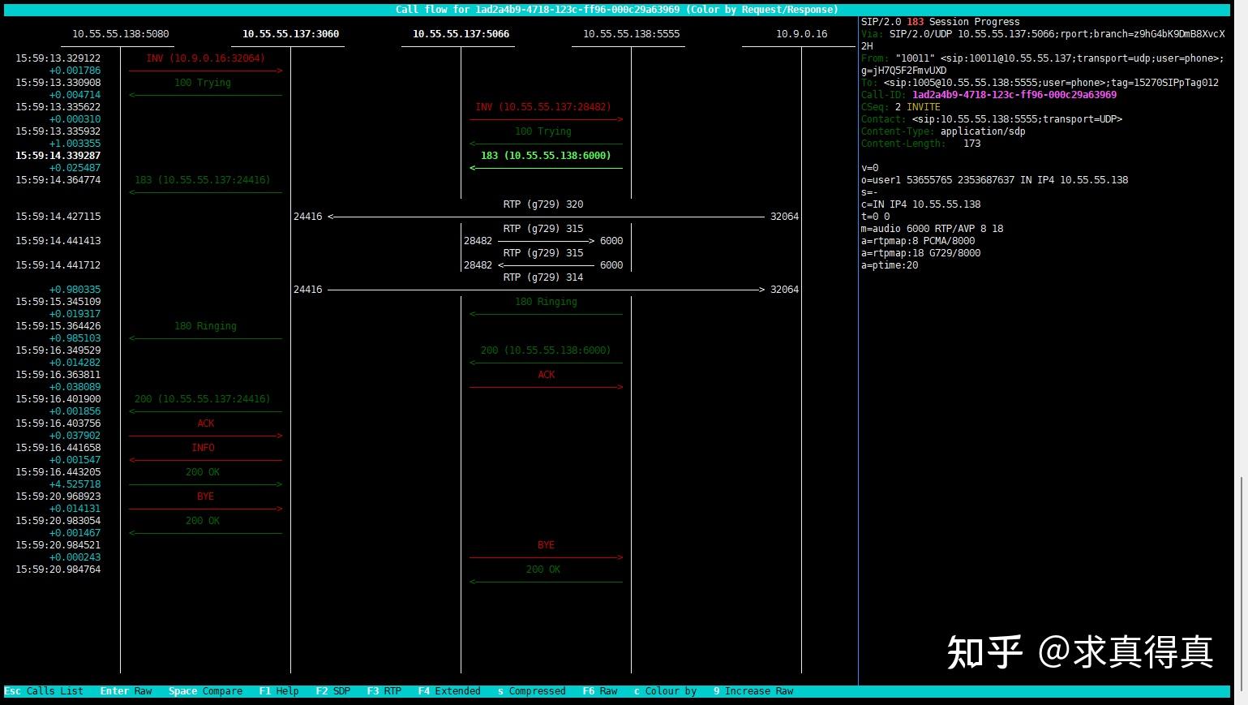Screen dimensions: 1248x705
Task: Select the 183 (10.55.55.137:24416) message
Action: [203, 180]
